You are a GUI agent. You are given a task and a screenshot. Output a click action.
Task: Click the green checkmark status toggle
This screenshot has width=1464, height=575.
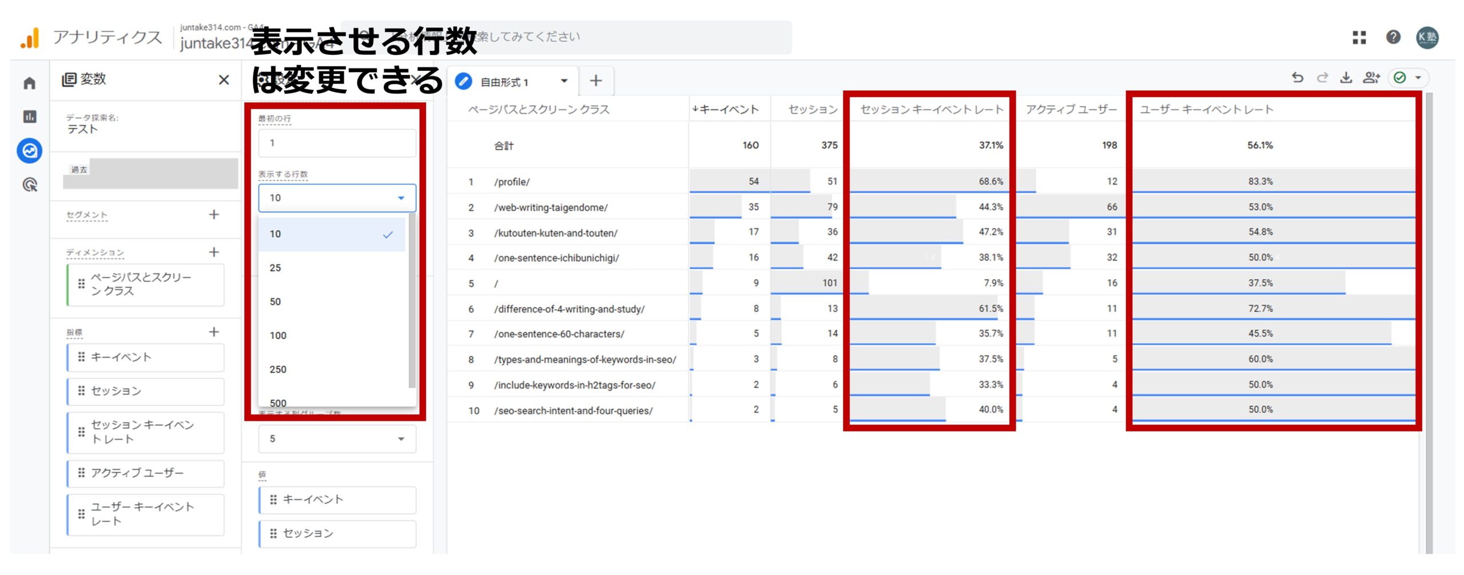click(1399, 78)
